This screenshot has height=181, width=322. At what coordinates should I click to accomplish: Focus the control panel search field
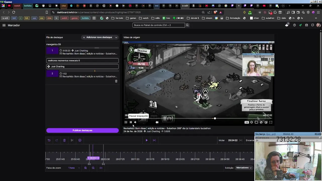tap(158, 25)
